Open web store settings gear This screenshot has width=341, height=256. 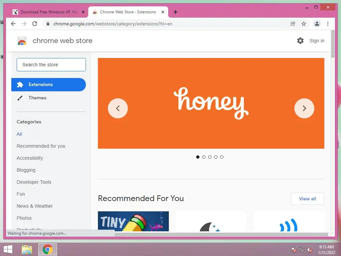coord(300,40)
